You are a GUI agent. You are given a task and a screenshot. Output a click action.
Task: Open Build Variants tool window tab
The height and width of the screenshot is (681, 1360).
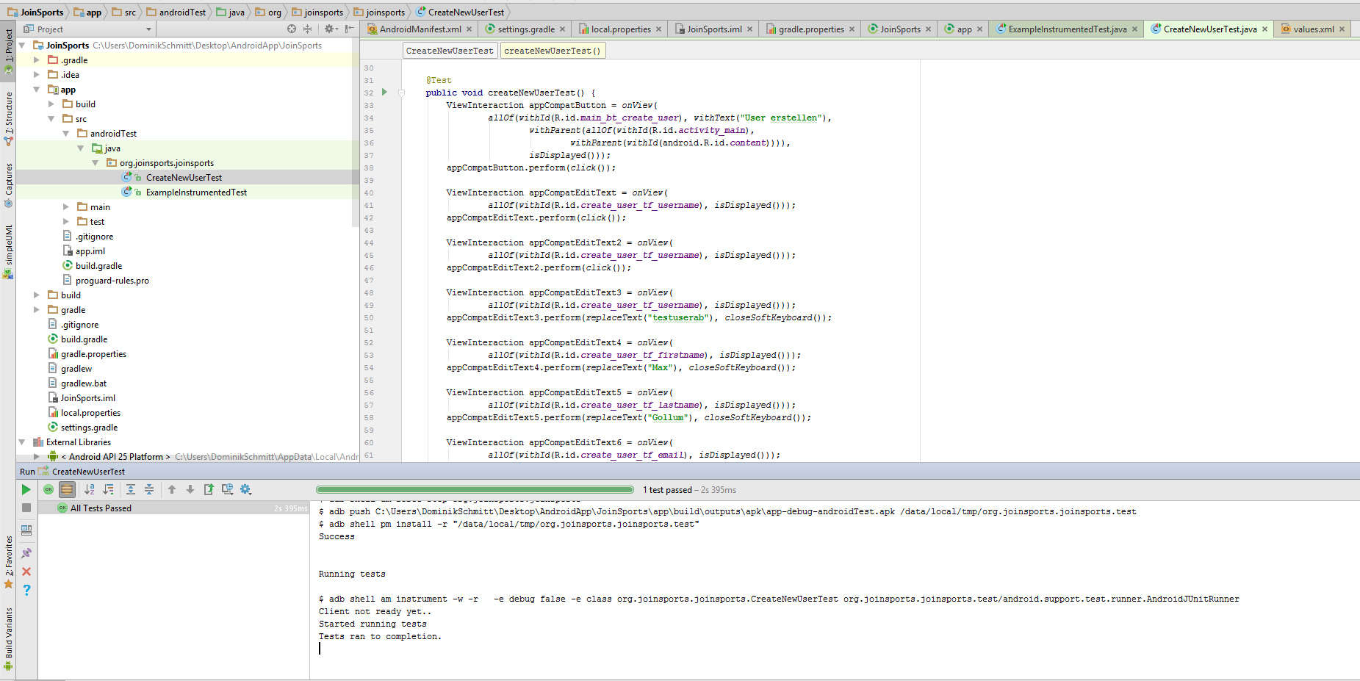(x=9, y=638)
